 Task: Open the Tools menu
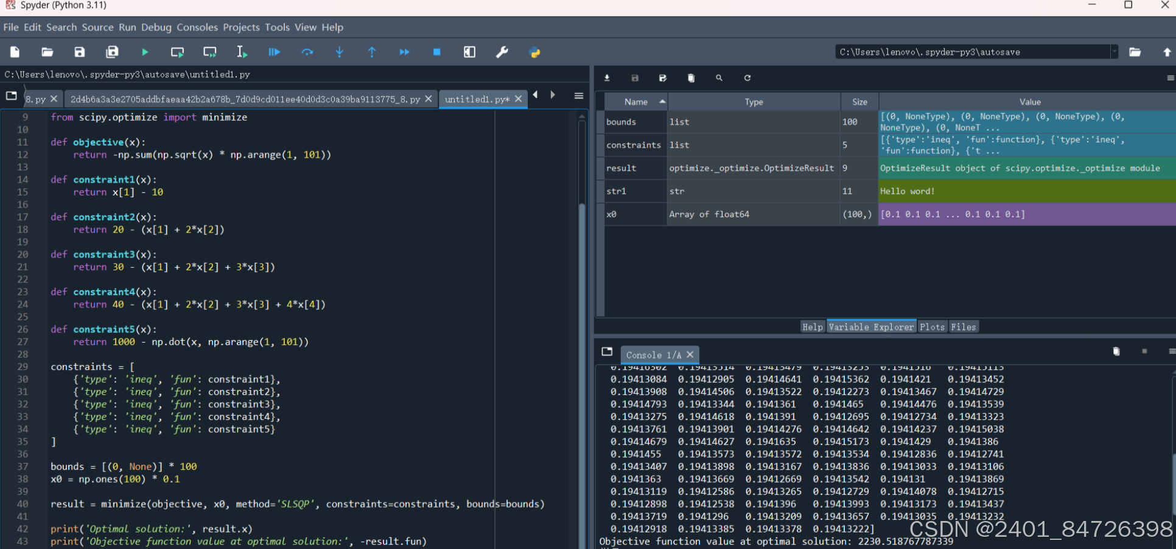click(x=277, y=27)
